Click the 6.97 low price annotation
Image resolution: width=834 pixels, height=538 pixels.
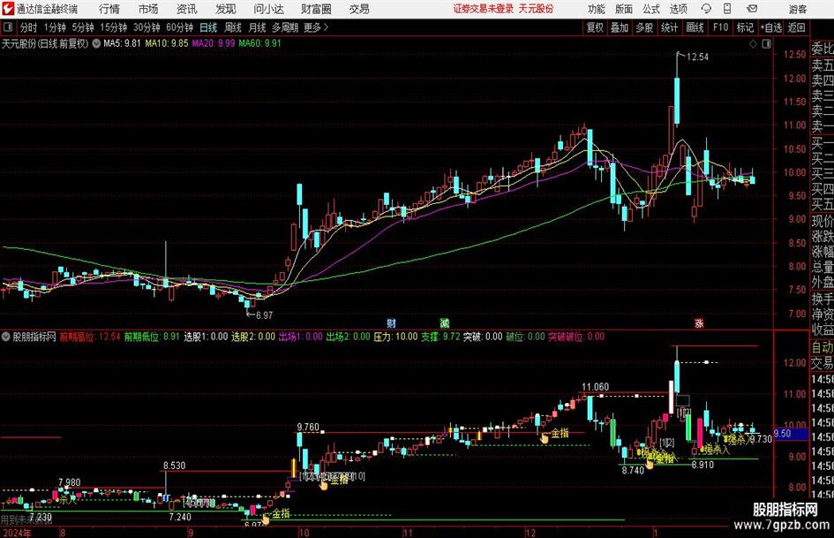point(264,315)
